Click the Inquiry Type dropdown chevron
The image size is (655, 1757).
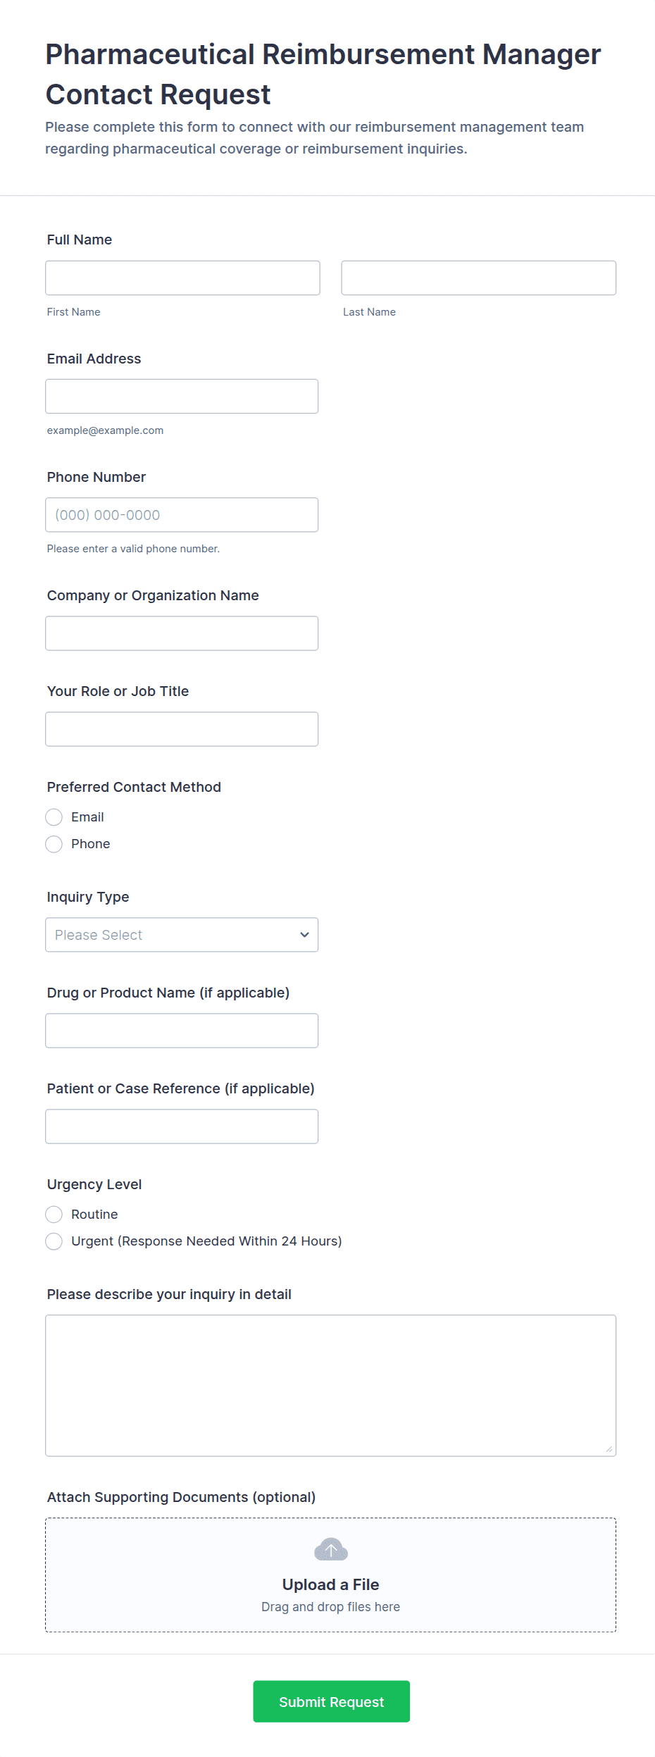(x=304, y=935)
